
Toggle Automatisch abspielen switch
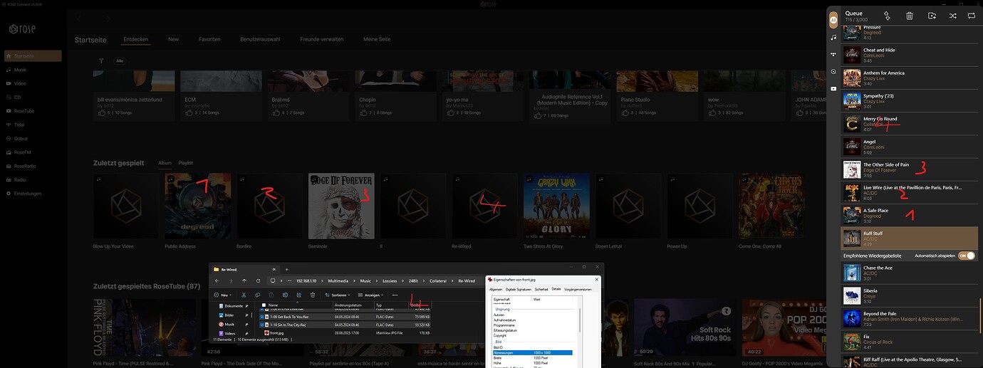click(966, 255)
